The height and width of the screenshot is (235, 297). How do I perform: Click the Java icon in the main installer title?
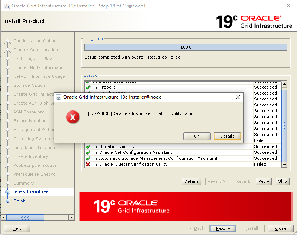point(7,6)
